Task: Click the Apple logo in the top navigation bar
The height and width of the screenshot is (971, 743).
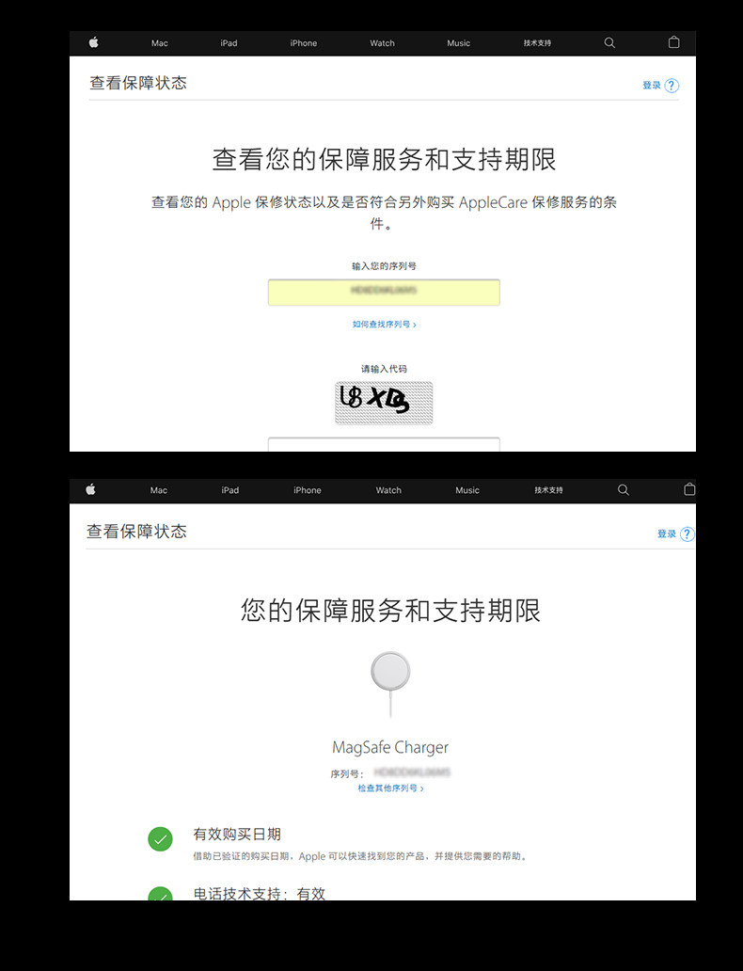Action: [93, 42]
